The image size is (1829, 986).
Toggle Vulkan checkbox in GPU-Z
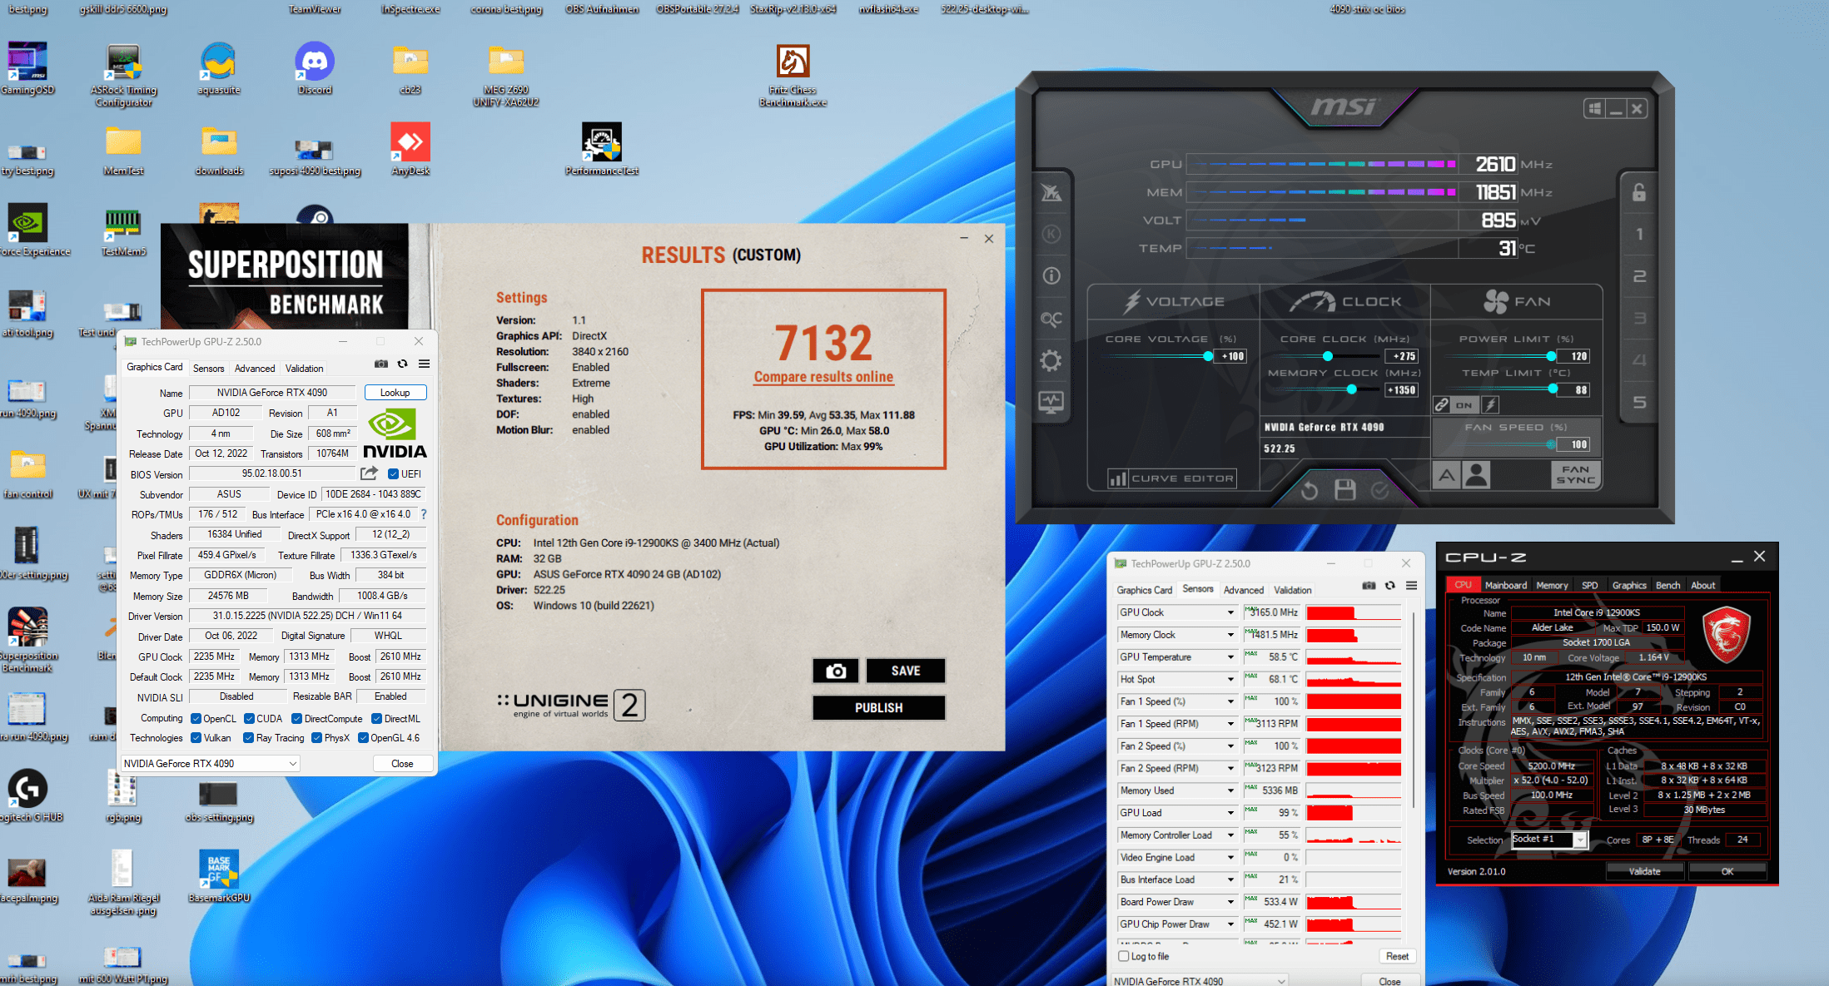point(196,738)
